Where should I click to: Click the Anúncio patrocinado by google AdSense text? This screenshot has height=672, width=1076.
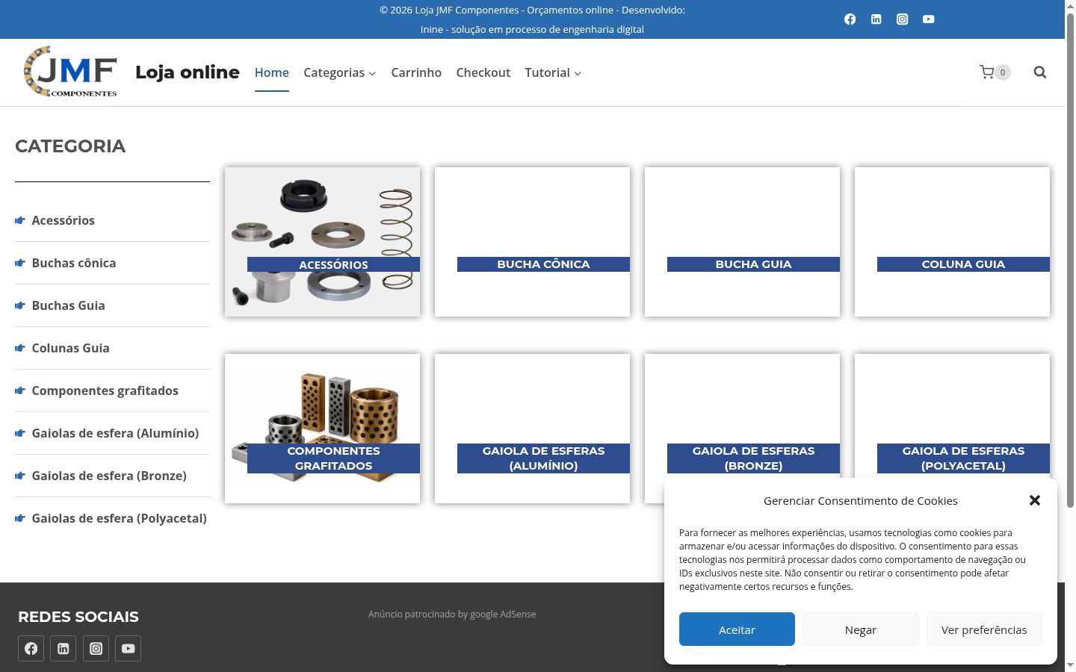point(452,615)
